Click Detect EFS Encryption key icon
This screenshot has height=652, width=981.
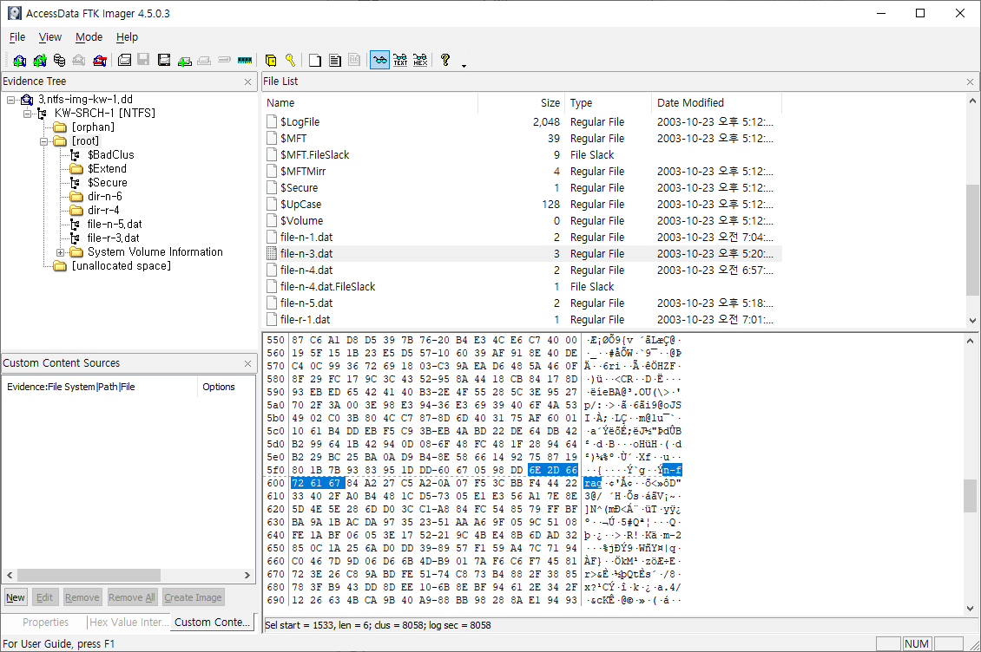pos(290,60)
